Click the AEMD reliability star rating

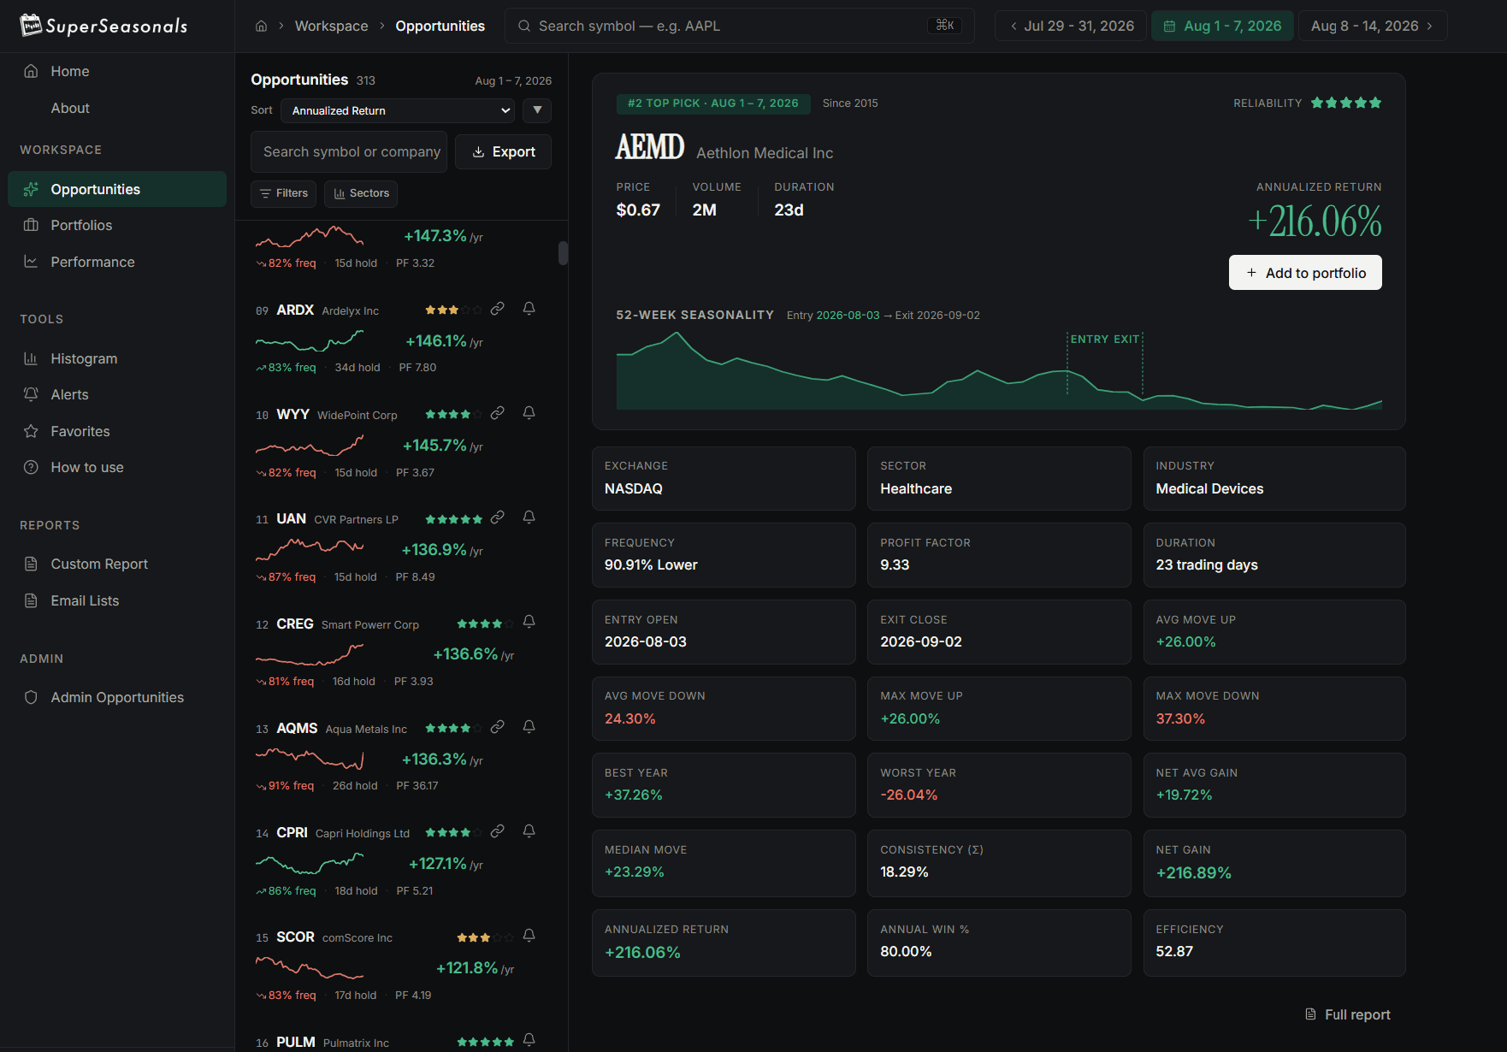point(1346,103)
